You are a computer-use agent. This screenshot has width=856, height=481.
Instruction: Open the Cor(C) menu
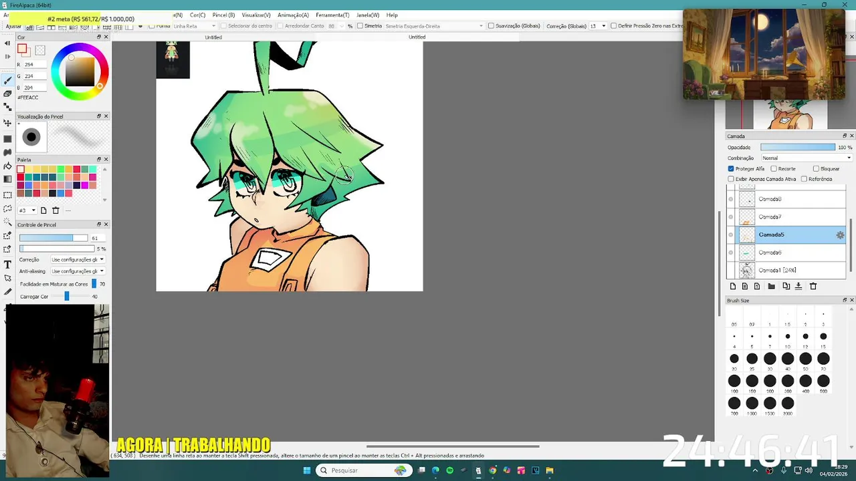pos(197,15)
